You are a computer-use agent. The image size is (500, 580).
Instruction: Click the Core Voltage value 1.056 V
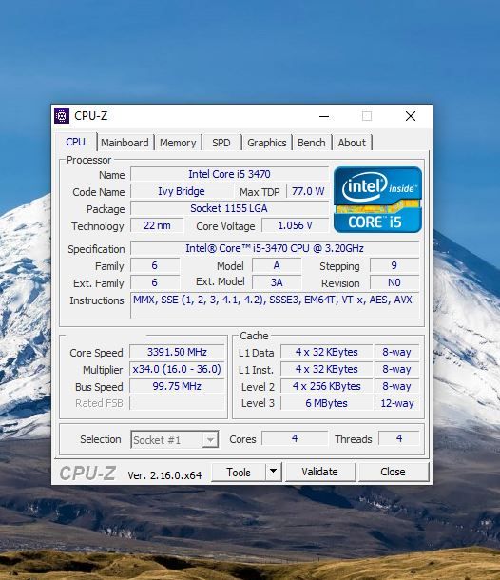[x=295, y=225]
